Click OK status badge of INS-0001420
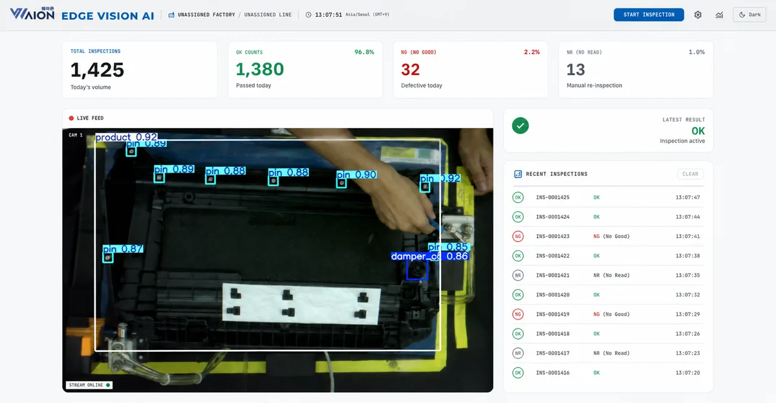The height and width of the screenshot is (403, 776). (x=518, y=294)
